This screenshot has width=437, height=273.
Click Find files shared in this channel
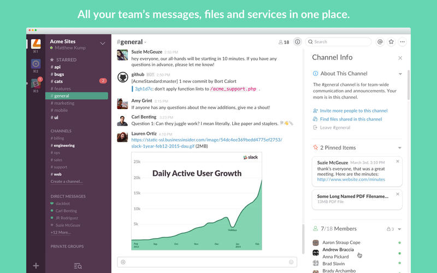tap(351, 119)
